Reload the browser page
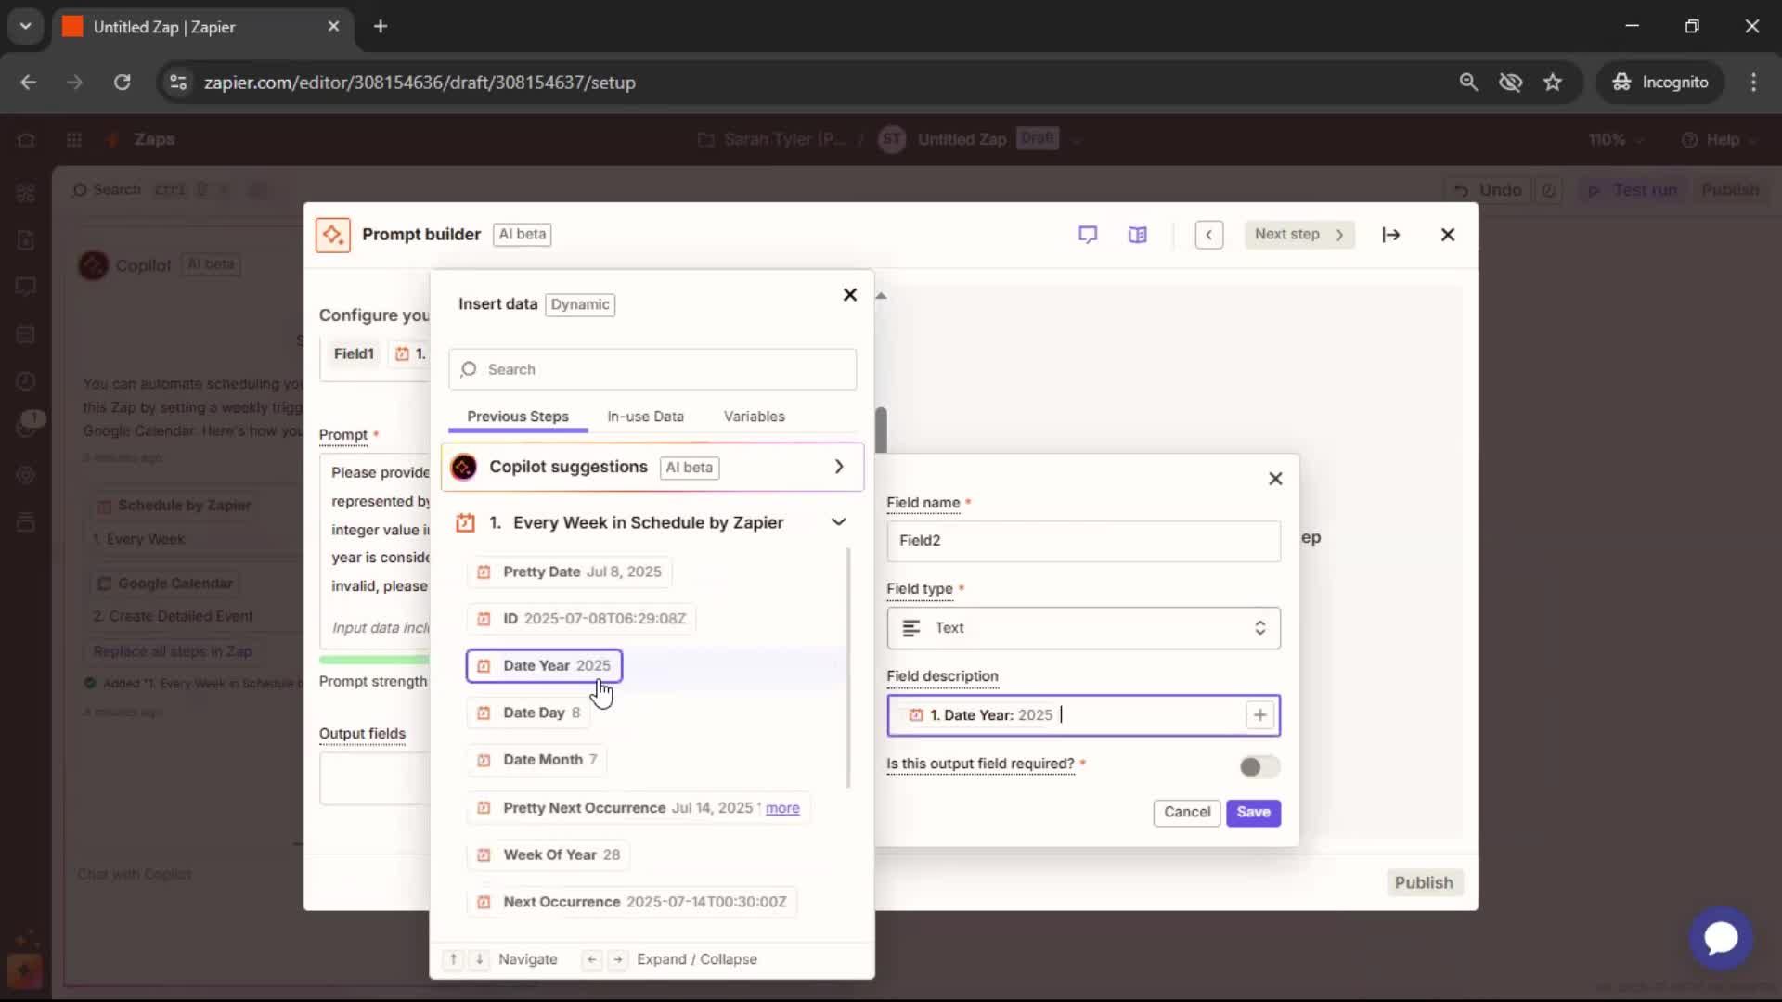 click(x=122, y=83)
